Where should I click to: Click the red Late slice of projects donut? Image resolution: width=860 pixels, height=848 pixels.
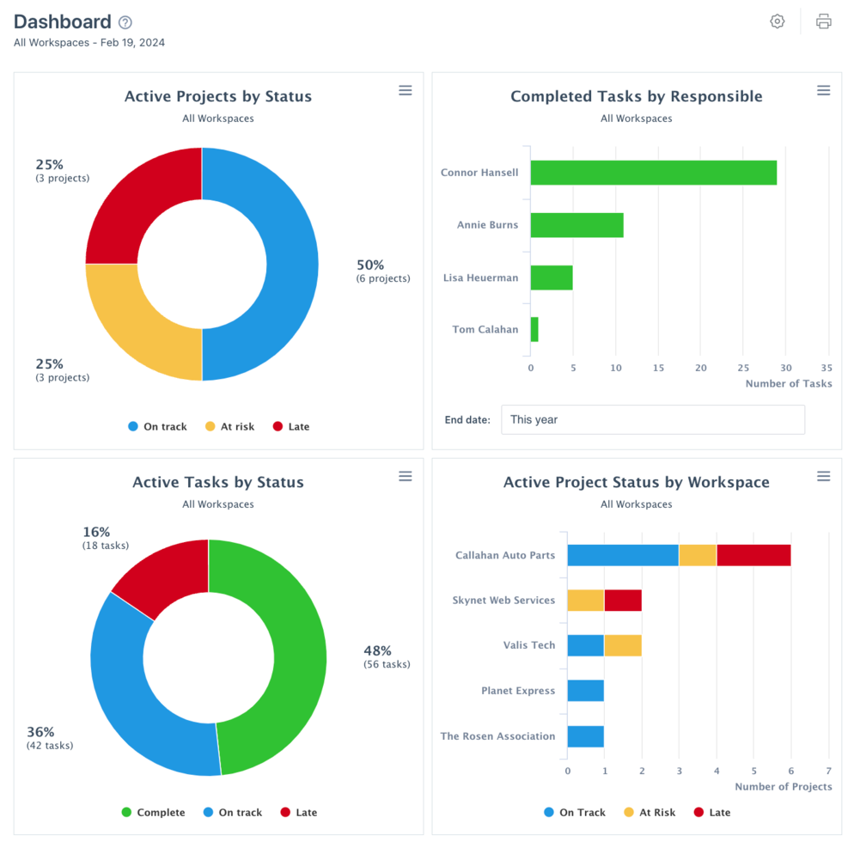point(137,199)
